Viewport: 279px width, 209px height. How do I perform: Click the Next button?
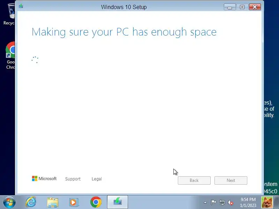point(231,180)
